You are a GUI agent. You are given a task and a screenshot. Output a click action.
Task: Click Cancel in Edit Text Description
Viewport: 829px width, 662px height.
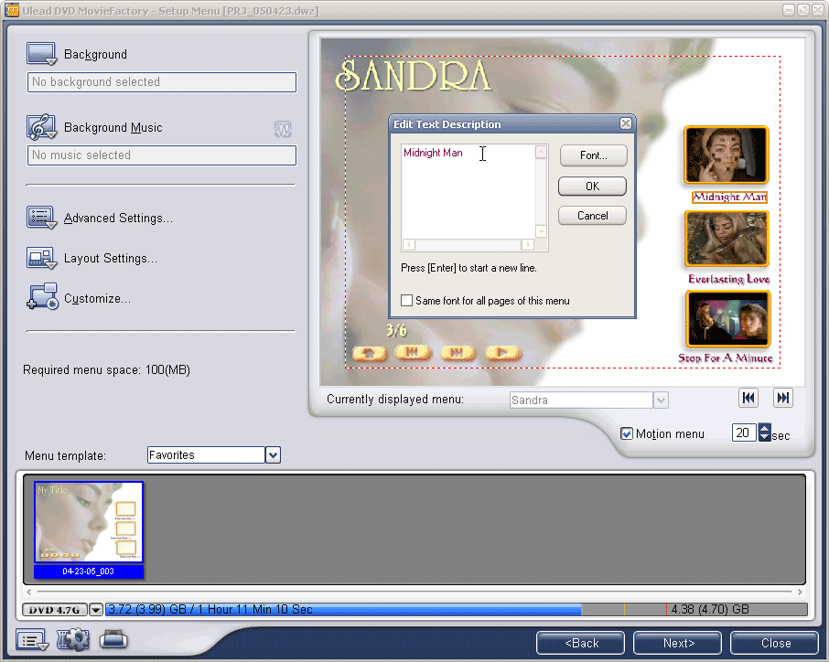point(592,216)
